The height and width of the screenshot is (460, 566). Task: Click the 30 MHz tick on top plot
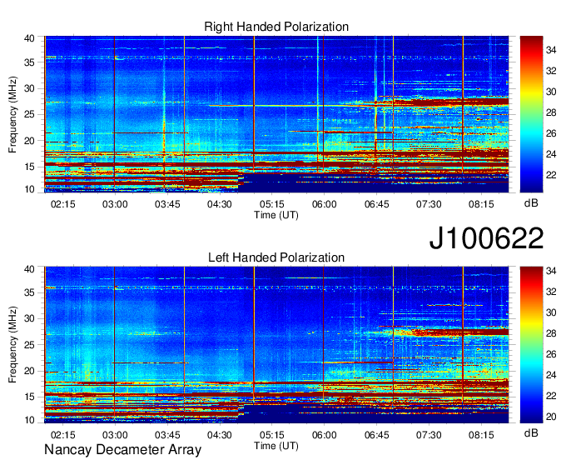[29, 88]
